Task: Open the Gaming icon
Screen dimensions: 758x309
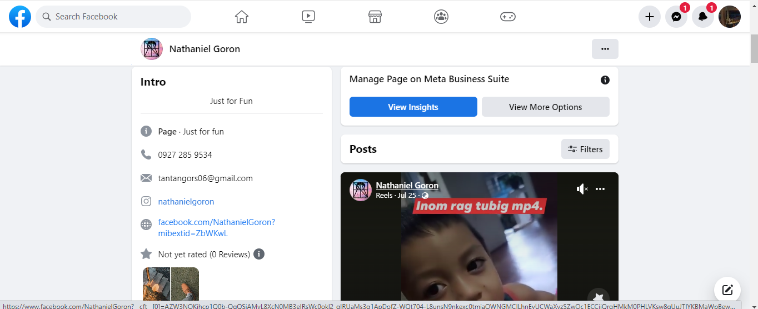Action: click(x=508, y=17)
